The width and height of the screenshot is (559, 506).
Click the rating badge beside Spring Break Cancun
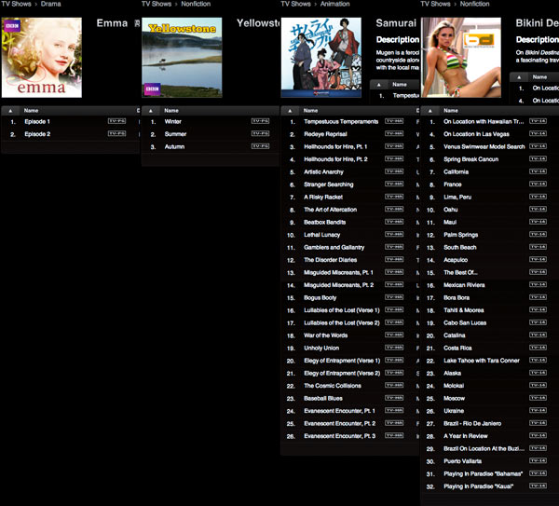click(x=538, y=159)
